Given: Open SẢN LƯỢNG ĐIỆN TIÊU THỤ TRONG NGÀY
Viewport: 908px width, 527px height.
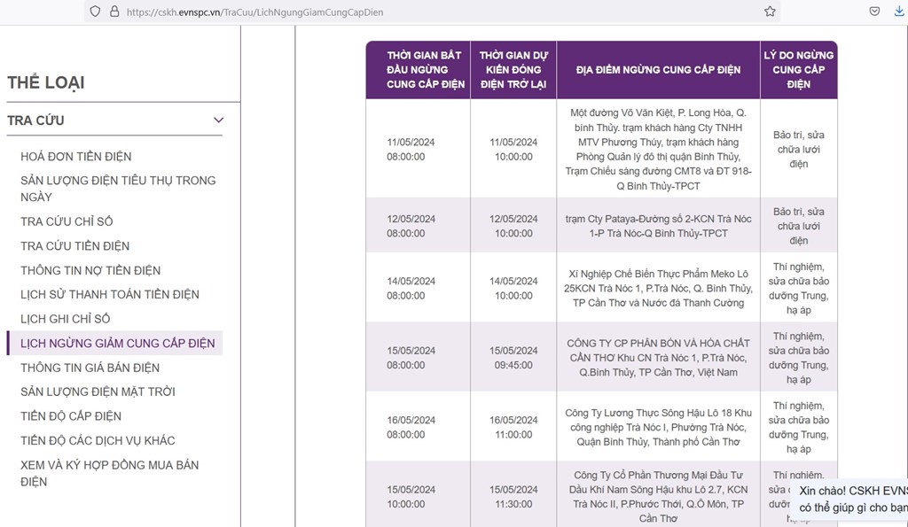Looking at the screenshot, I should (x=118, y=189).
